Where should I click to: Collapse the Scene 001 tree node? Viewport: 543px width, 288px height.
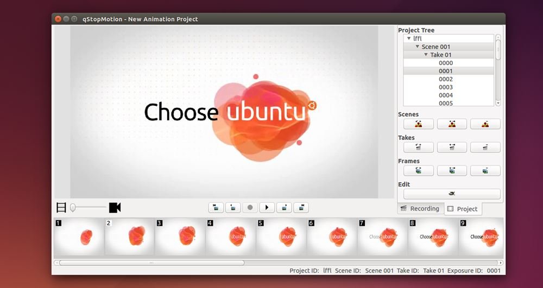pyautogui.click(x=418, y=46)
